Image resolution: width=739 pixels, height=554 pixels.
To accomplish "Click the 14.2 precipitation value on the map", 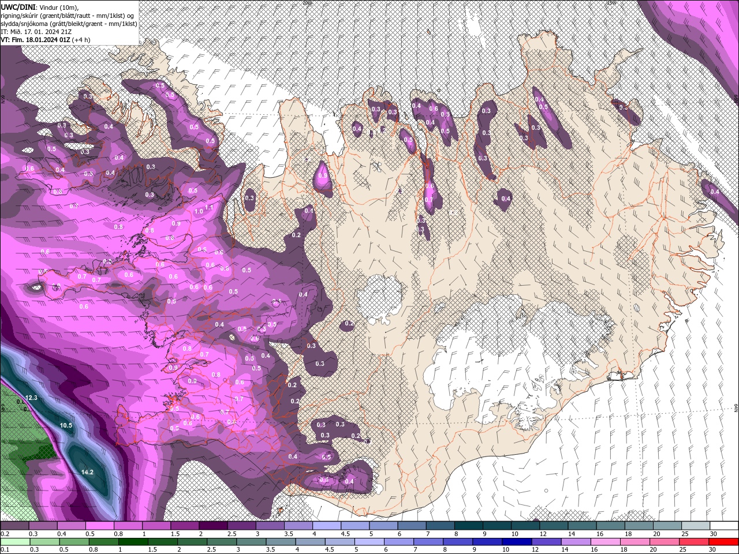I will [87, 472].
